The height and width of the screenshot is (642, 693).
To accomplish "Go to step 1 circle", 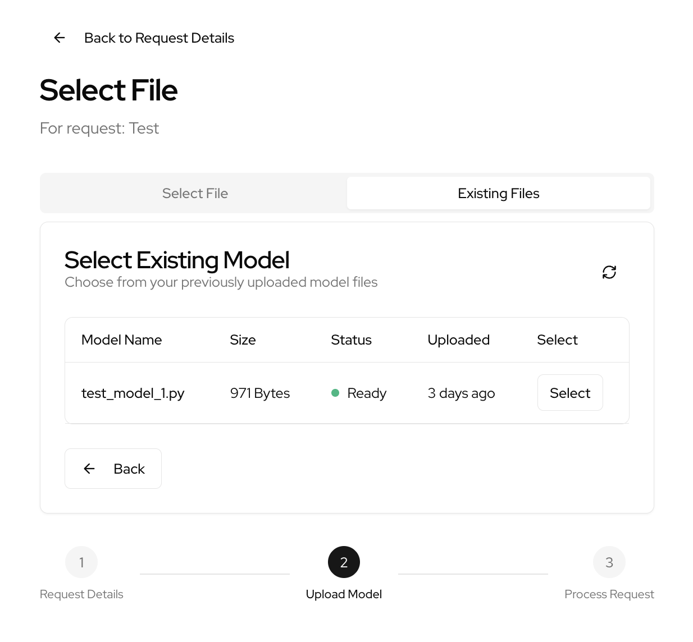I will pyautogui.click(x=81, y=562).
